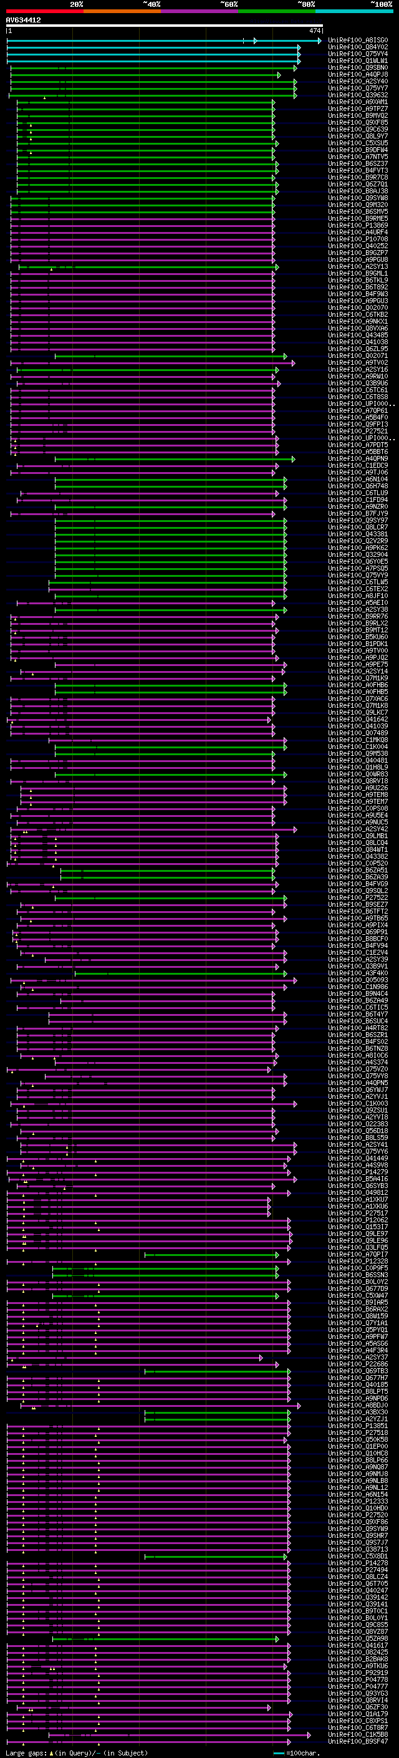The image size is (399, 1758).
Task: Open hit UniRef100_Q1WLW1
Action: pos(358,61)
